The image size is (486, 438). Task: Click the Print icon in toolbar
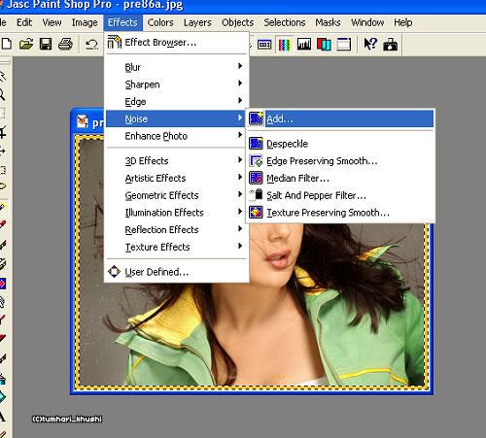pos(65,44)
